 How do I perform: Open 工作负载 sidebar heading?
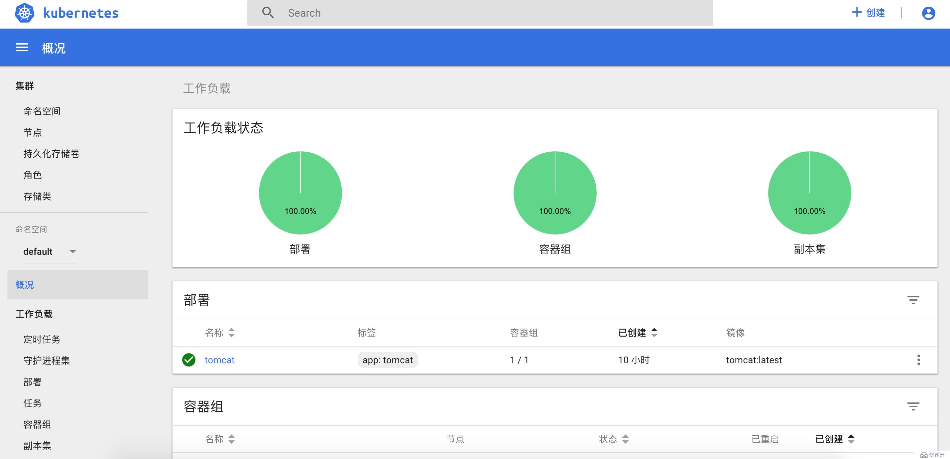click(34, 314)
